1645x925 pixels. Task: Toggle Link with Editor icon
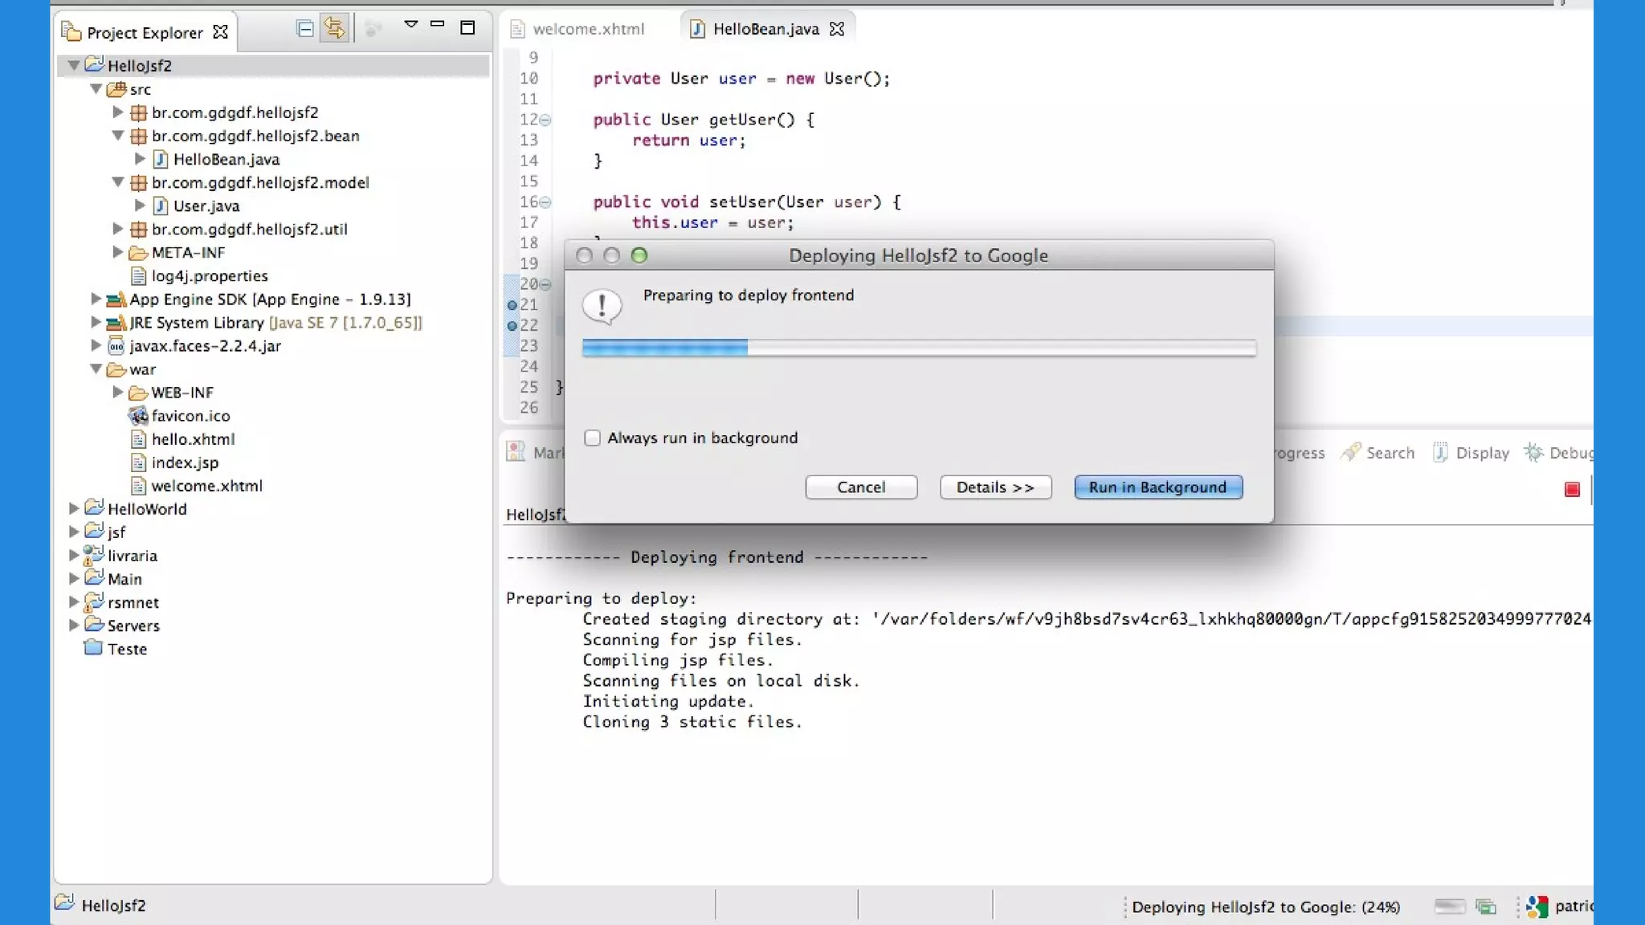(x=334, y=29)
